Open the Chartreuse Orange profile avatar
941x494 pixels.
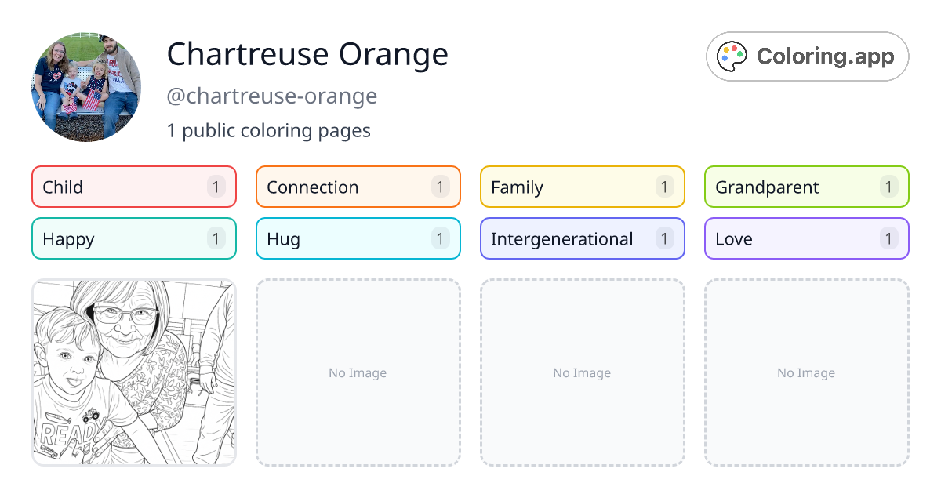pyautogui.click(x=86, y=87)
